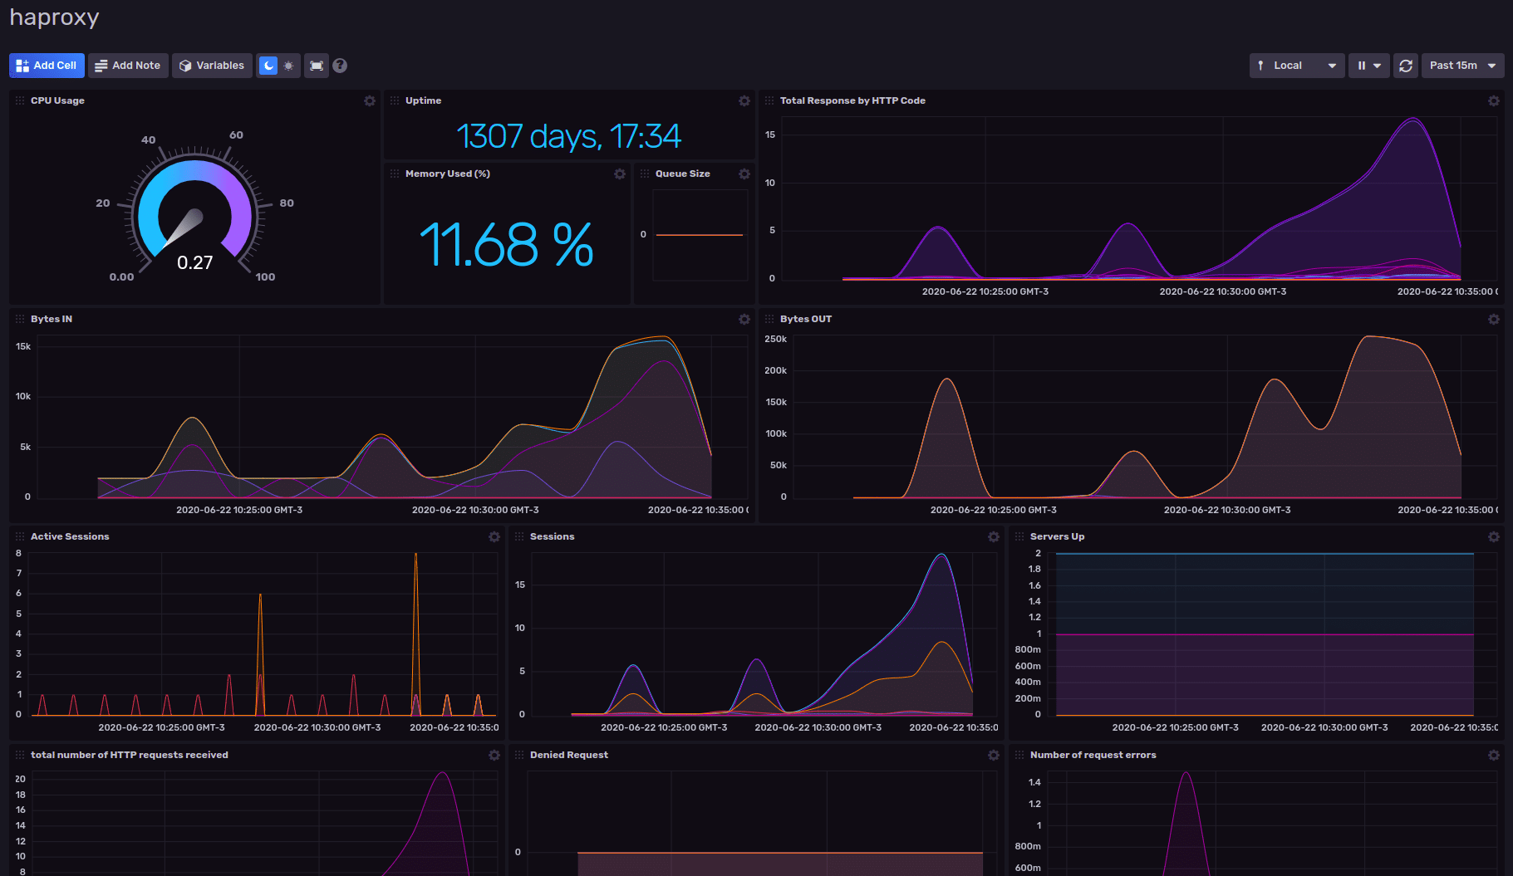Open the Denied Request cell settings gear

994,755
